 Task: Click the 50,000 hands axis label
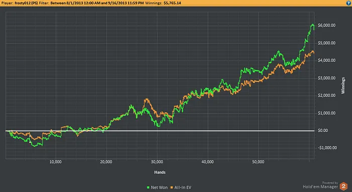(x=258, y=162)
